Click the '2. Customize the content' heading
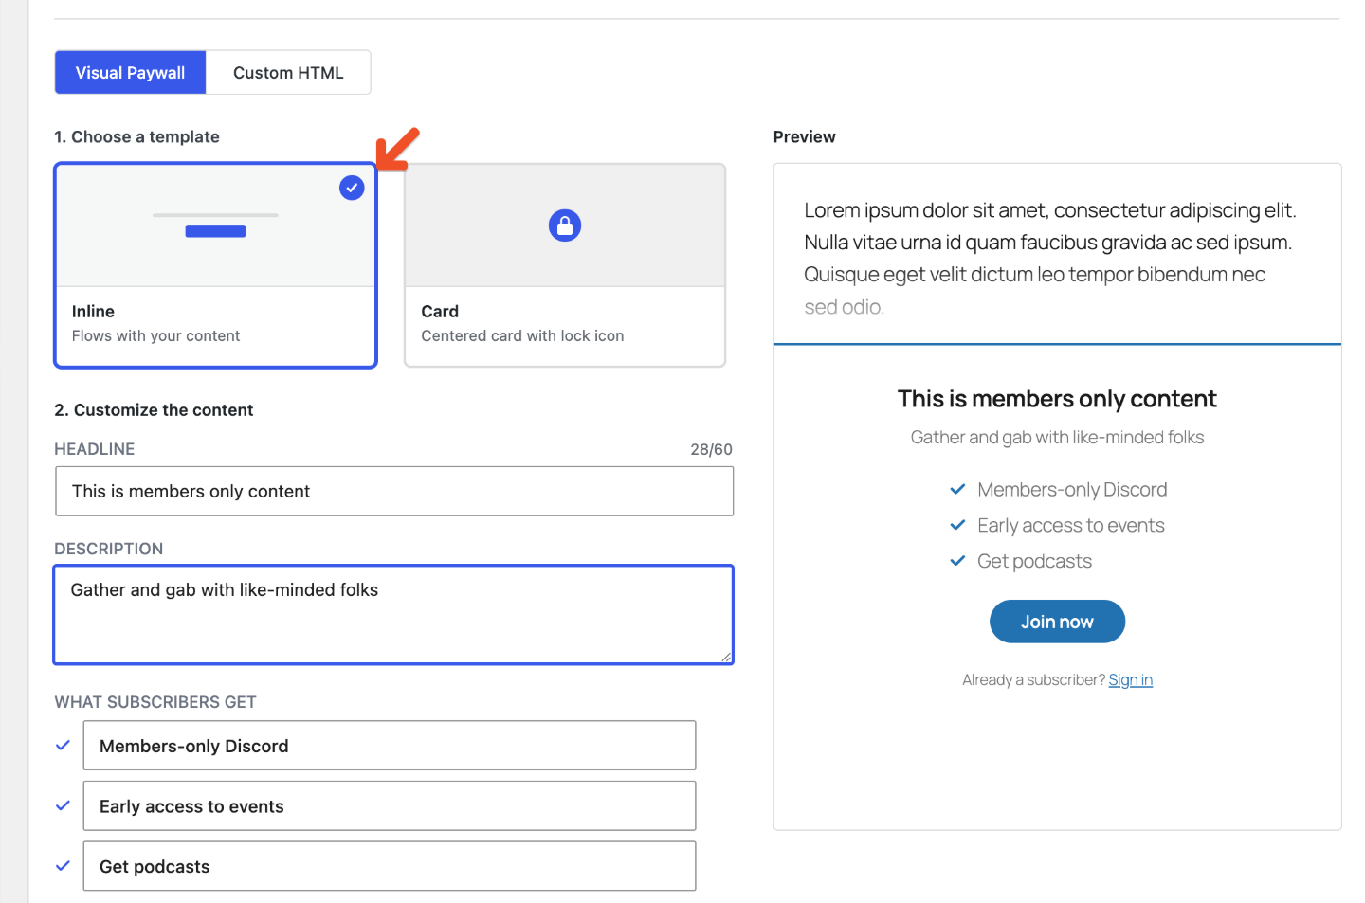 click(x=154, y=410)
